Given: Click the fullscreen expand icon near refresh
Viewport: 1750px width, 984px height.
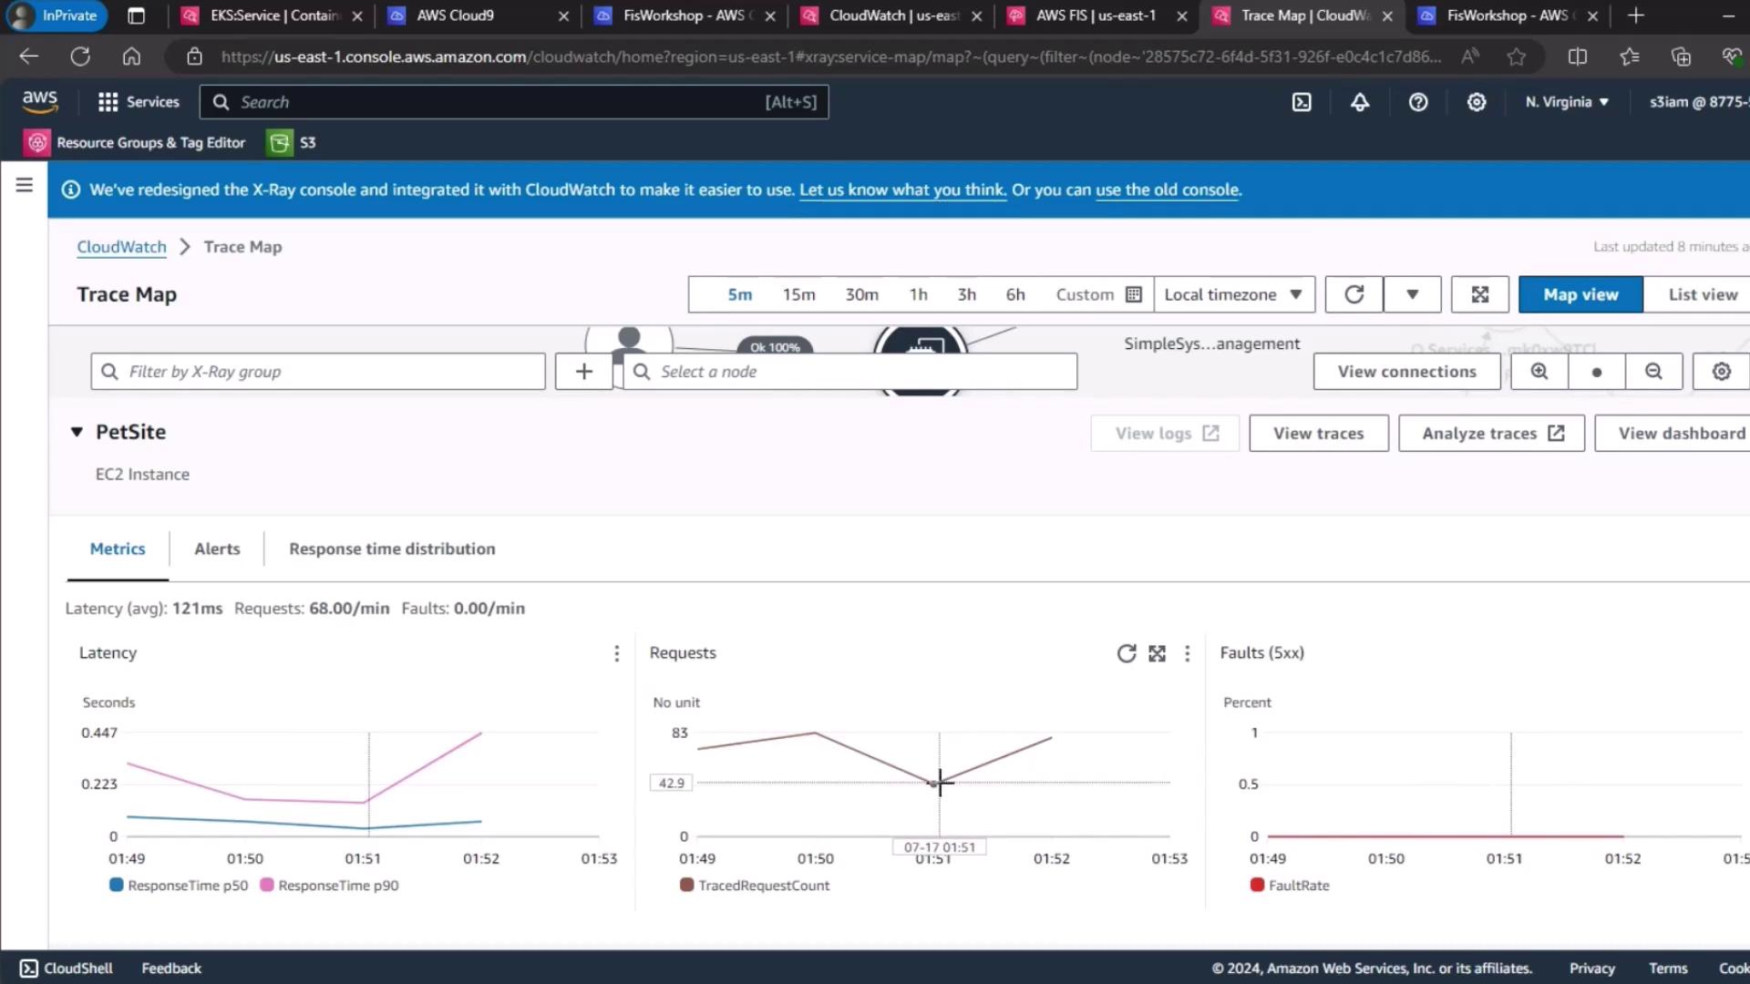Looking at the screenshot, I should coord(1479,294).
